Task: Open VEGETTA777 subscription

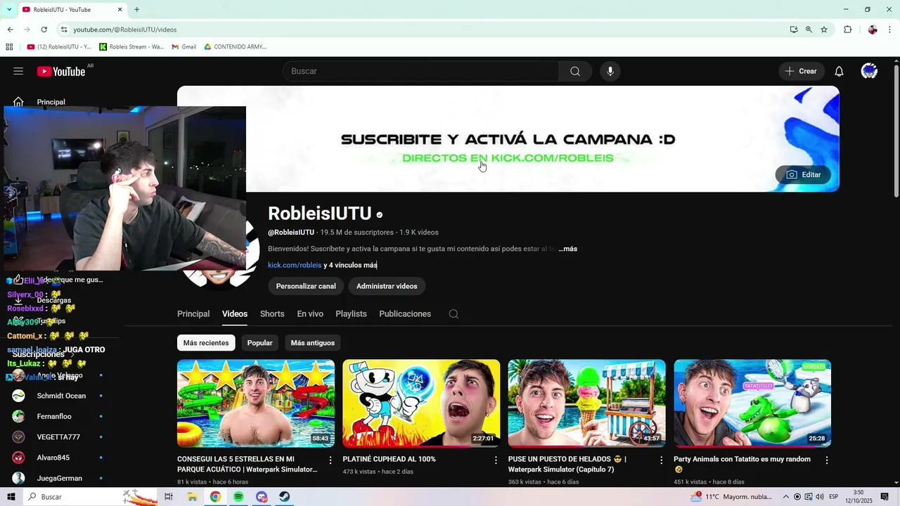Action: pos(60,437)
